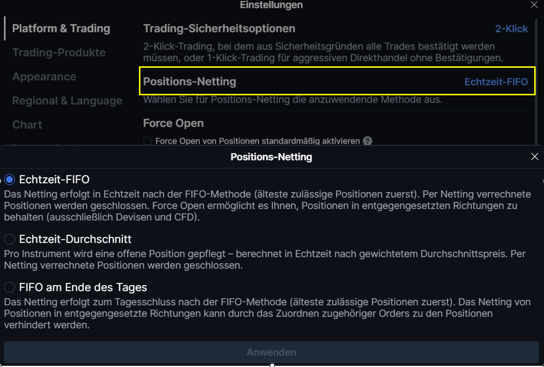Open the 2-Klick trading security selector

click(x=512, y=29)
